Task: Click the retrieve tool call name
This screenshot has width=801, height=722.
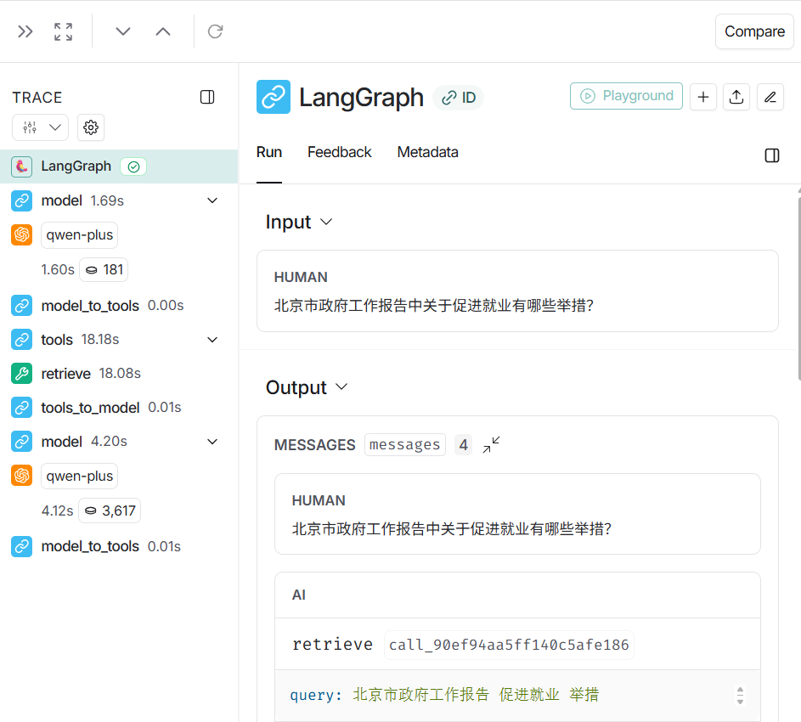Action: [333, 645]
